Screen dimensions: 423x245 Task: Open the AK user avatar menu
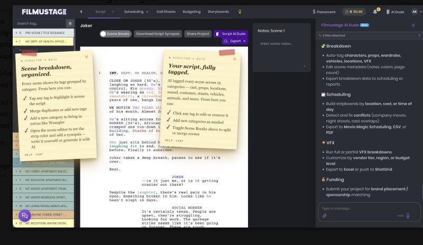[x=415, y=12]
